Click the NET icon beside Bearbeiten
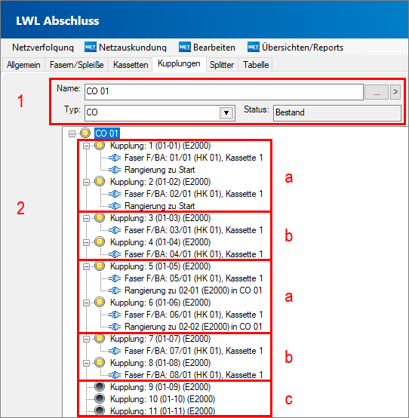The height and width of the screenshot is (418, 409). click(x=185, y=48)
